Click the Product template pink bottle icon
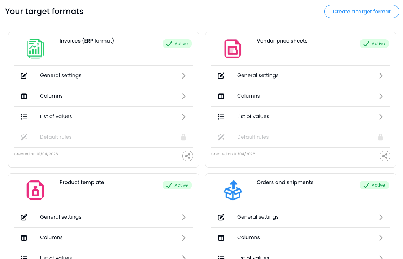Screen dimensions: 403x259 pos(35,190)
